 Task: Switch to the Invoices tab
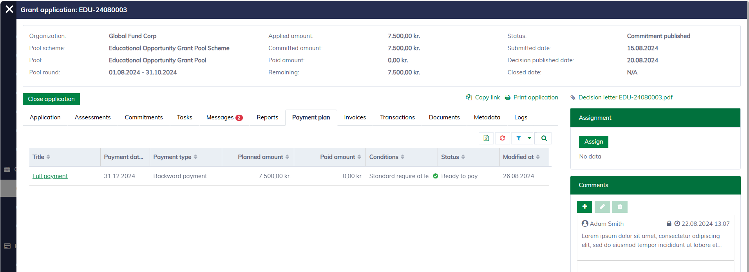tap(355, 117)
